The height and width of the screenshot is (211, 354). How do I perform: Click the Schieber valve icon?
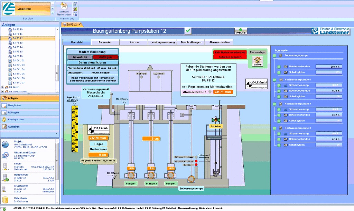[x=216, y=120]
